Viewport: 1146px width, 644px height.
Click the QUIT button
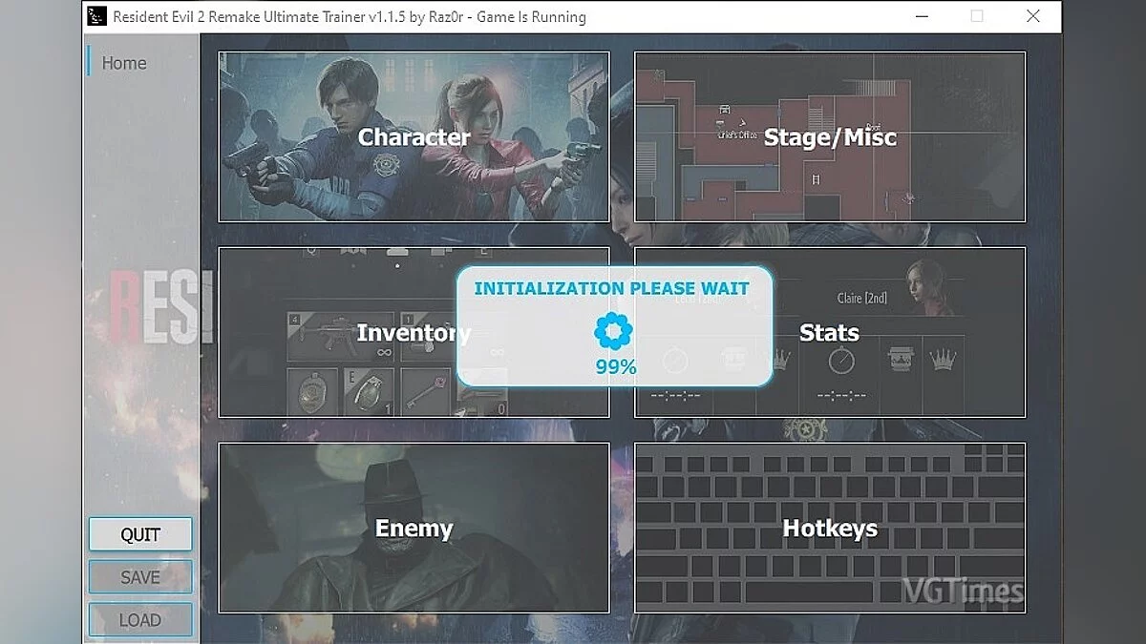140,534
